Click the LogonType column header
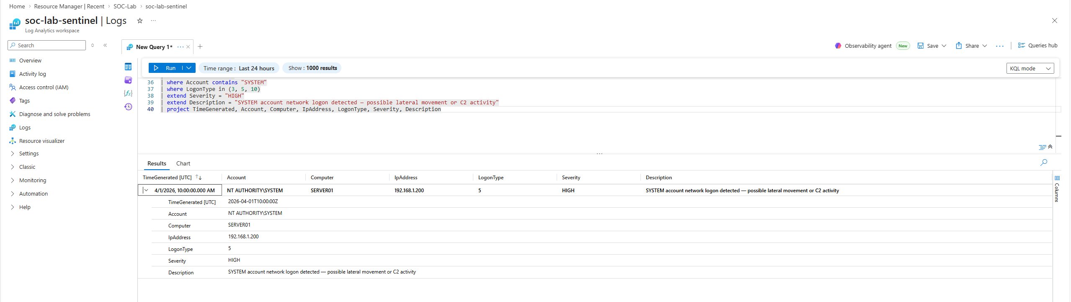The image size is (1071, 302). tap(491, 178)
